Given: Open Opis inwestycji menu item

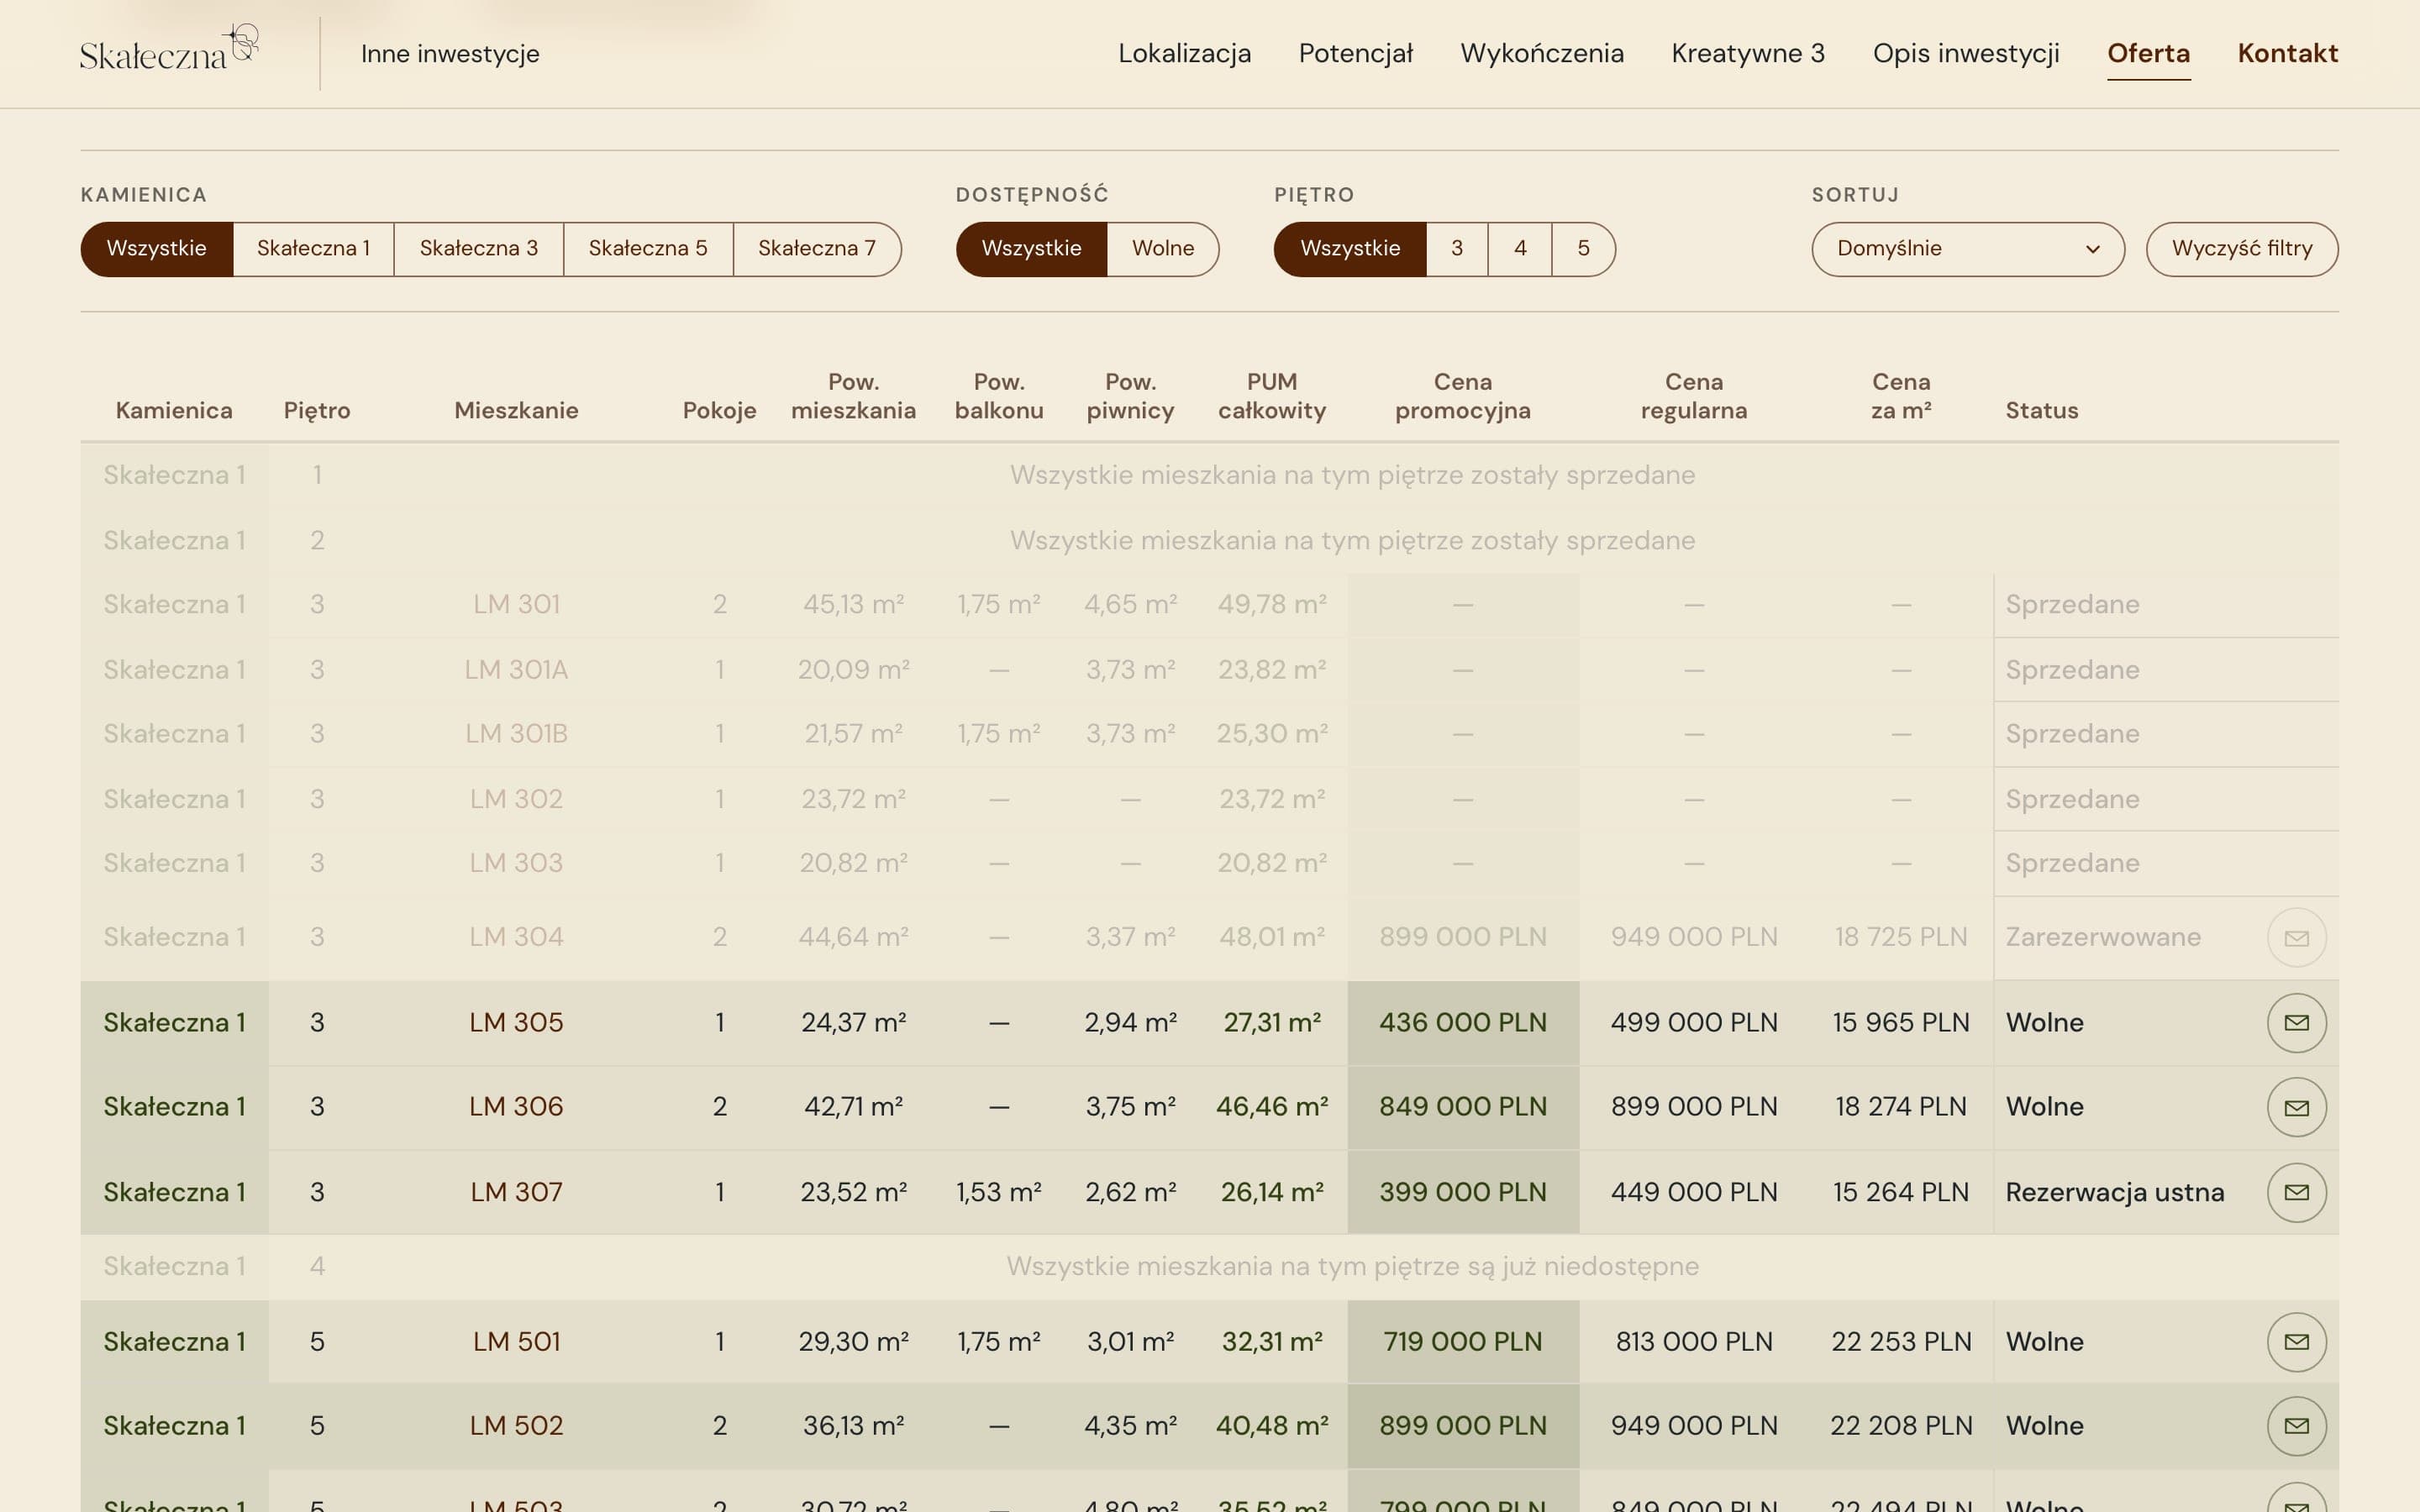Looking at the screenshot, I should 1966,53.
